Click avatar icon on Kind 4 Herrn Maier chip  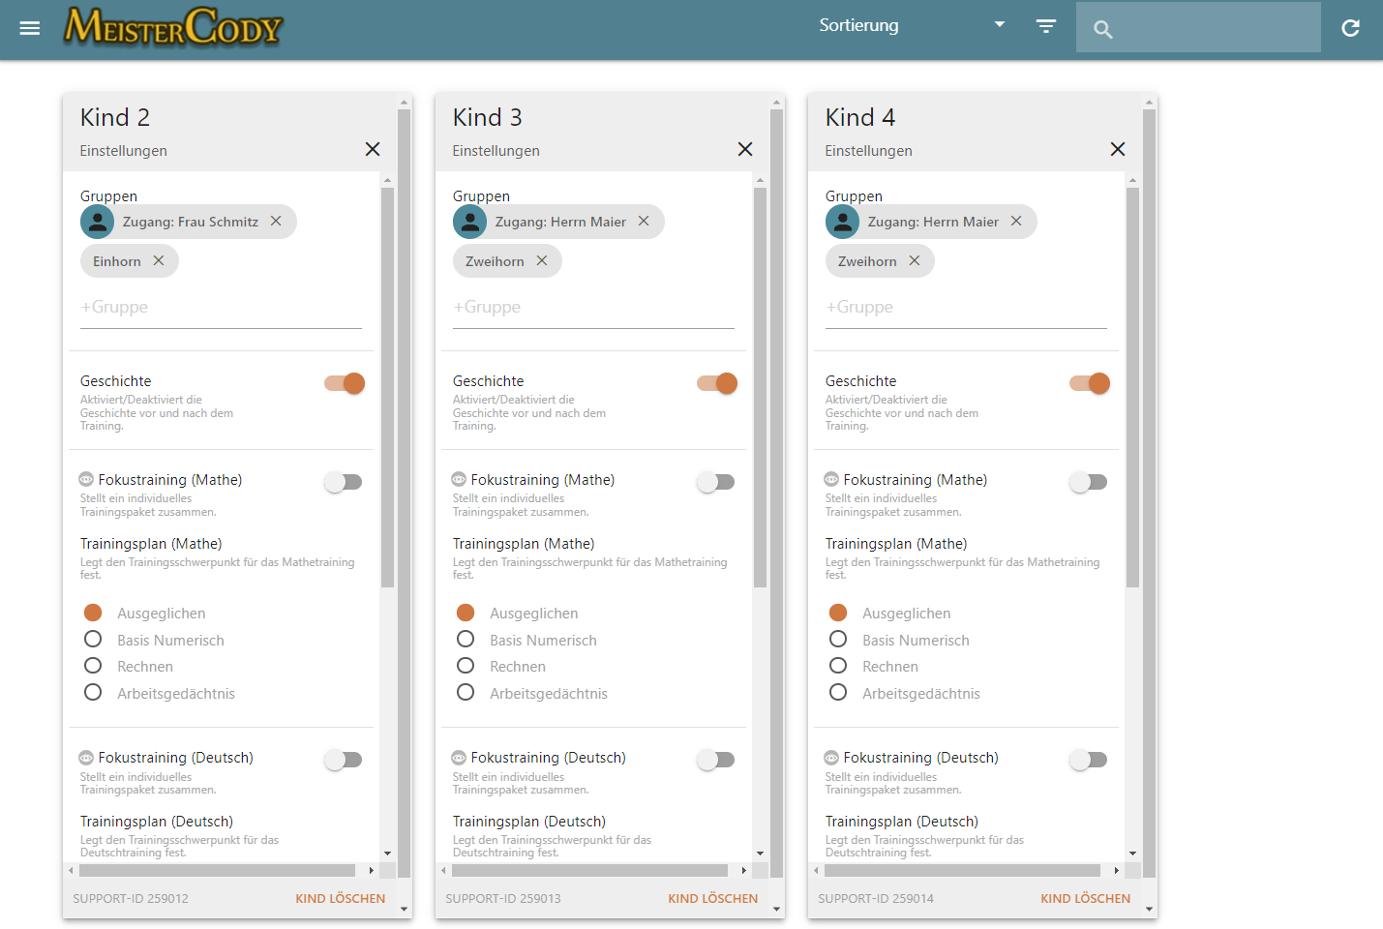[842, 222]
